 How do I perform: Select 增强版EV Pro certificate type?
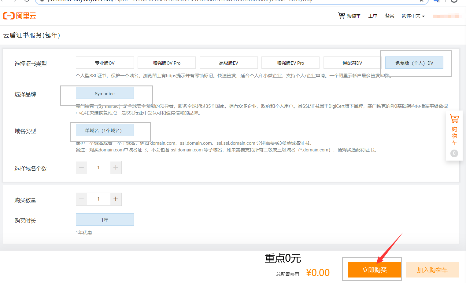coord(290,63)
